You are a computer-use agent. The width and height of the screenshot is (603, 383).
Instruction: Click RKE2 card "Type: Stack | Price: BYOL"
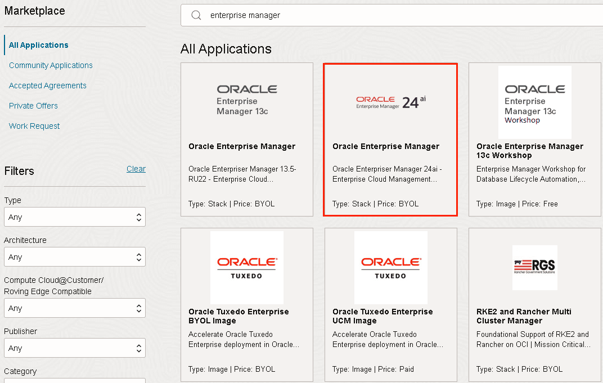coord(520,369)
